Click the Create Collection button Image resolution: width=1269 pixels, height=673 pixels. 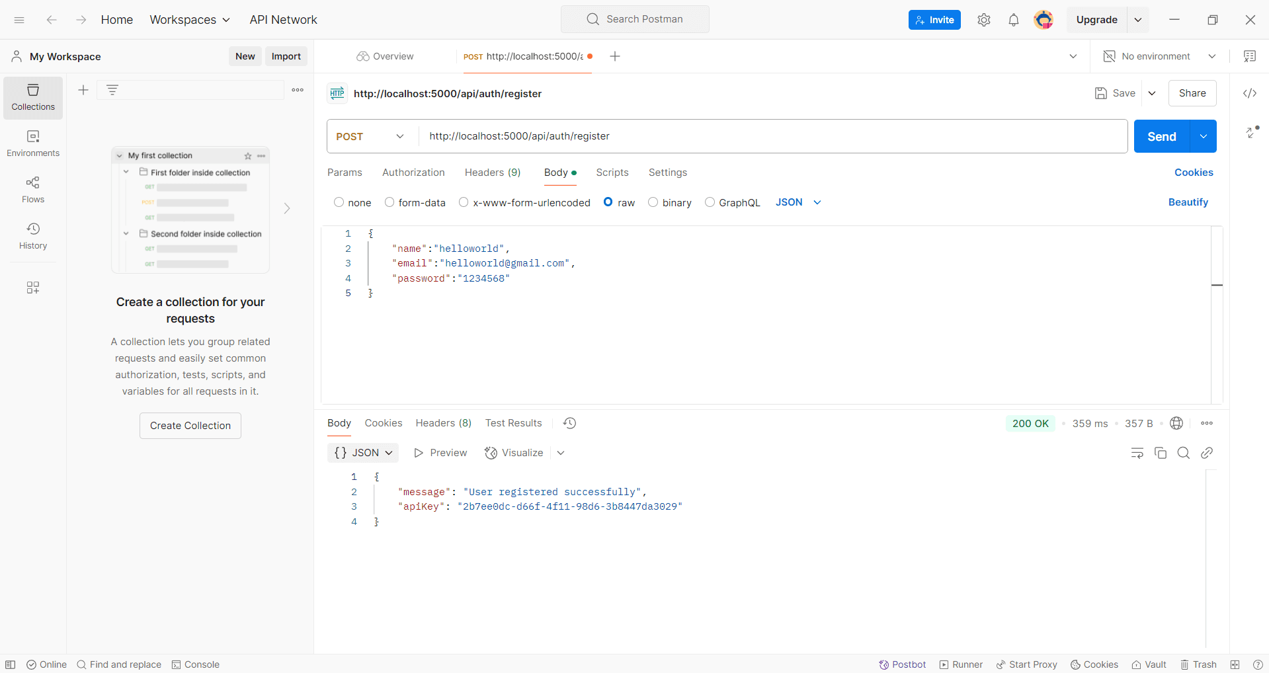[x=190, y=425]
